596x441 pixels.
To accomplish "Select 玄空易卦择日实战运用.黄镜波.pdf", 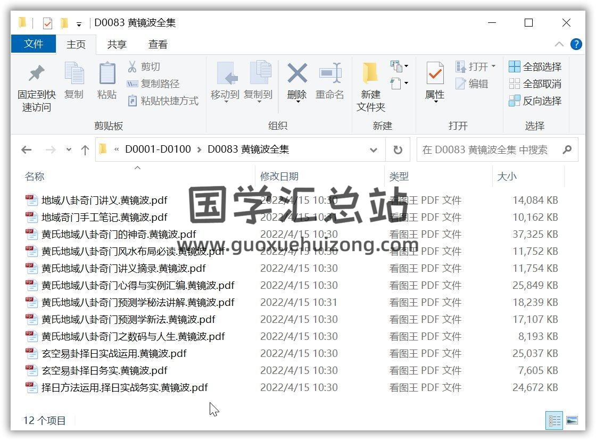I will tap(114, 354).
